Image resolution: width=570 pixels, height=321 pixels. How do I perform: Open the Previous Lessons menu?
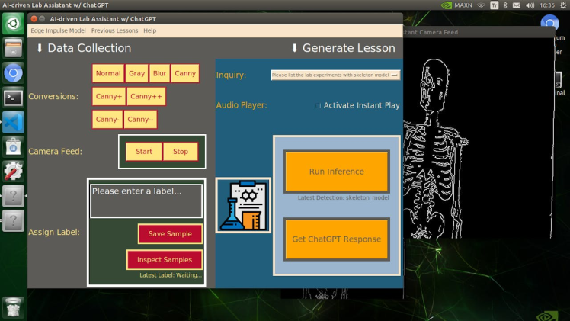pos(114,30)
